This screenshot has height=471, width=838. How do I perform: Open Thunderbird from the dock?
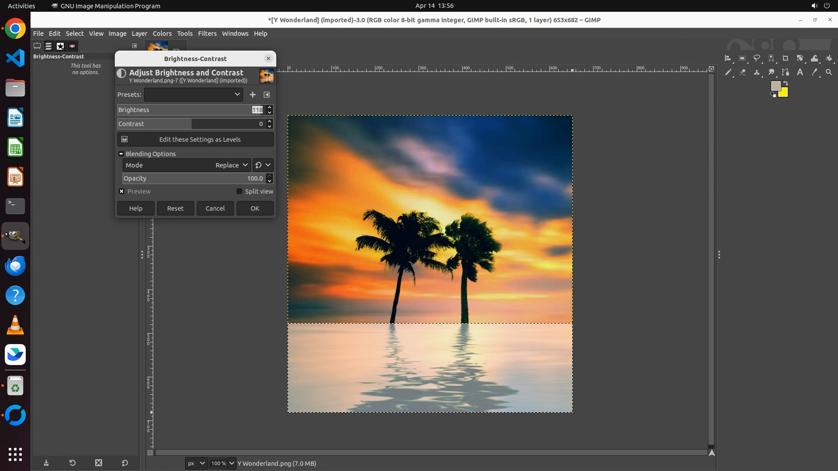(x=15, y=266)
